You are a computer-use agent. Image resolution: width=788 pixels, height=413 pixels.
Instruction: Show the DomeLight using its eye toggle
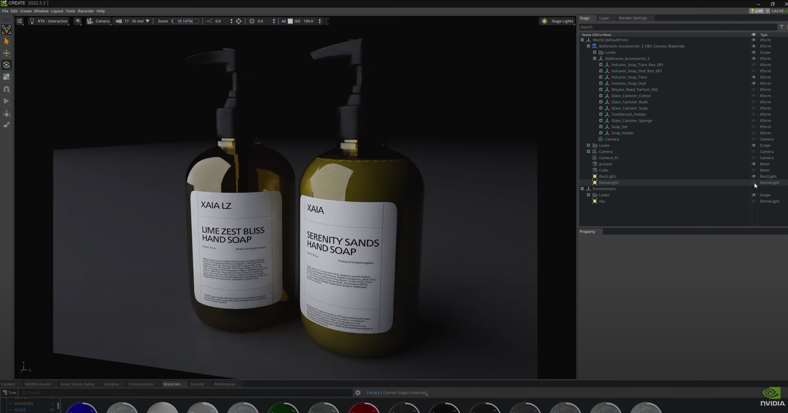coord(753,182)
